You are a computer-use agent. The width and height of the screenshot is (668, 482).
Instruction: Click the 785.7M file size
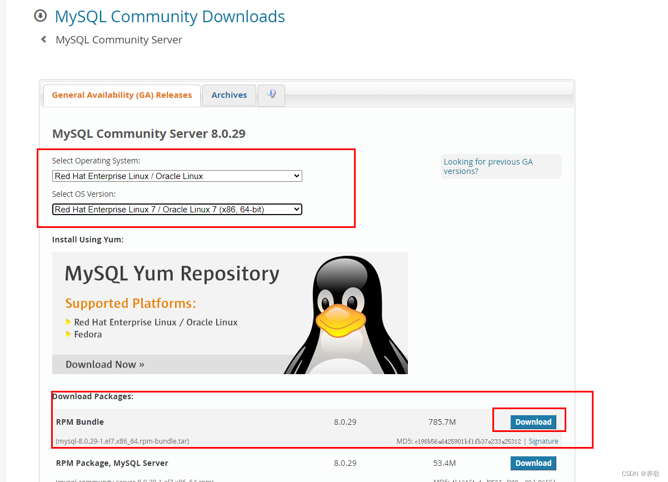442,422
